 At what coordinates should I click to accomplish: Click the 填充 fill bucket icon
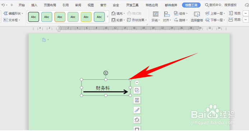pyautogui.click(x=113, y=14)
